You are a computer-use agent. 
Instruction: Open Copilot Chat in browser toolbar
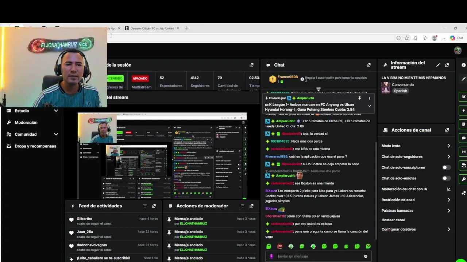456,38
